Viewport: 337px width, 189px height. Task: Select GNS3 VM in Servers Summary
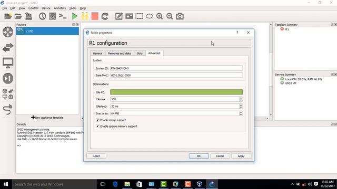coord(288,83)
